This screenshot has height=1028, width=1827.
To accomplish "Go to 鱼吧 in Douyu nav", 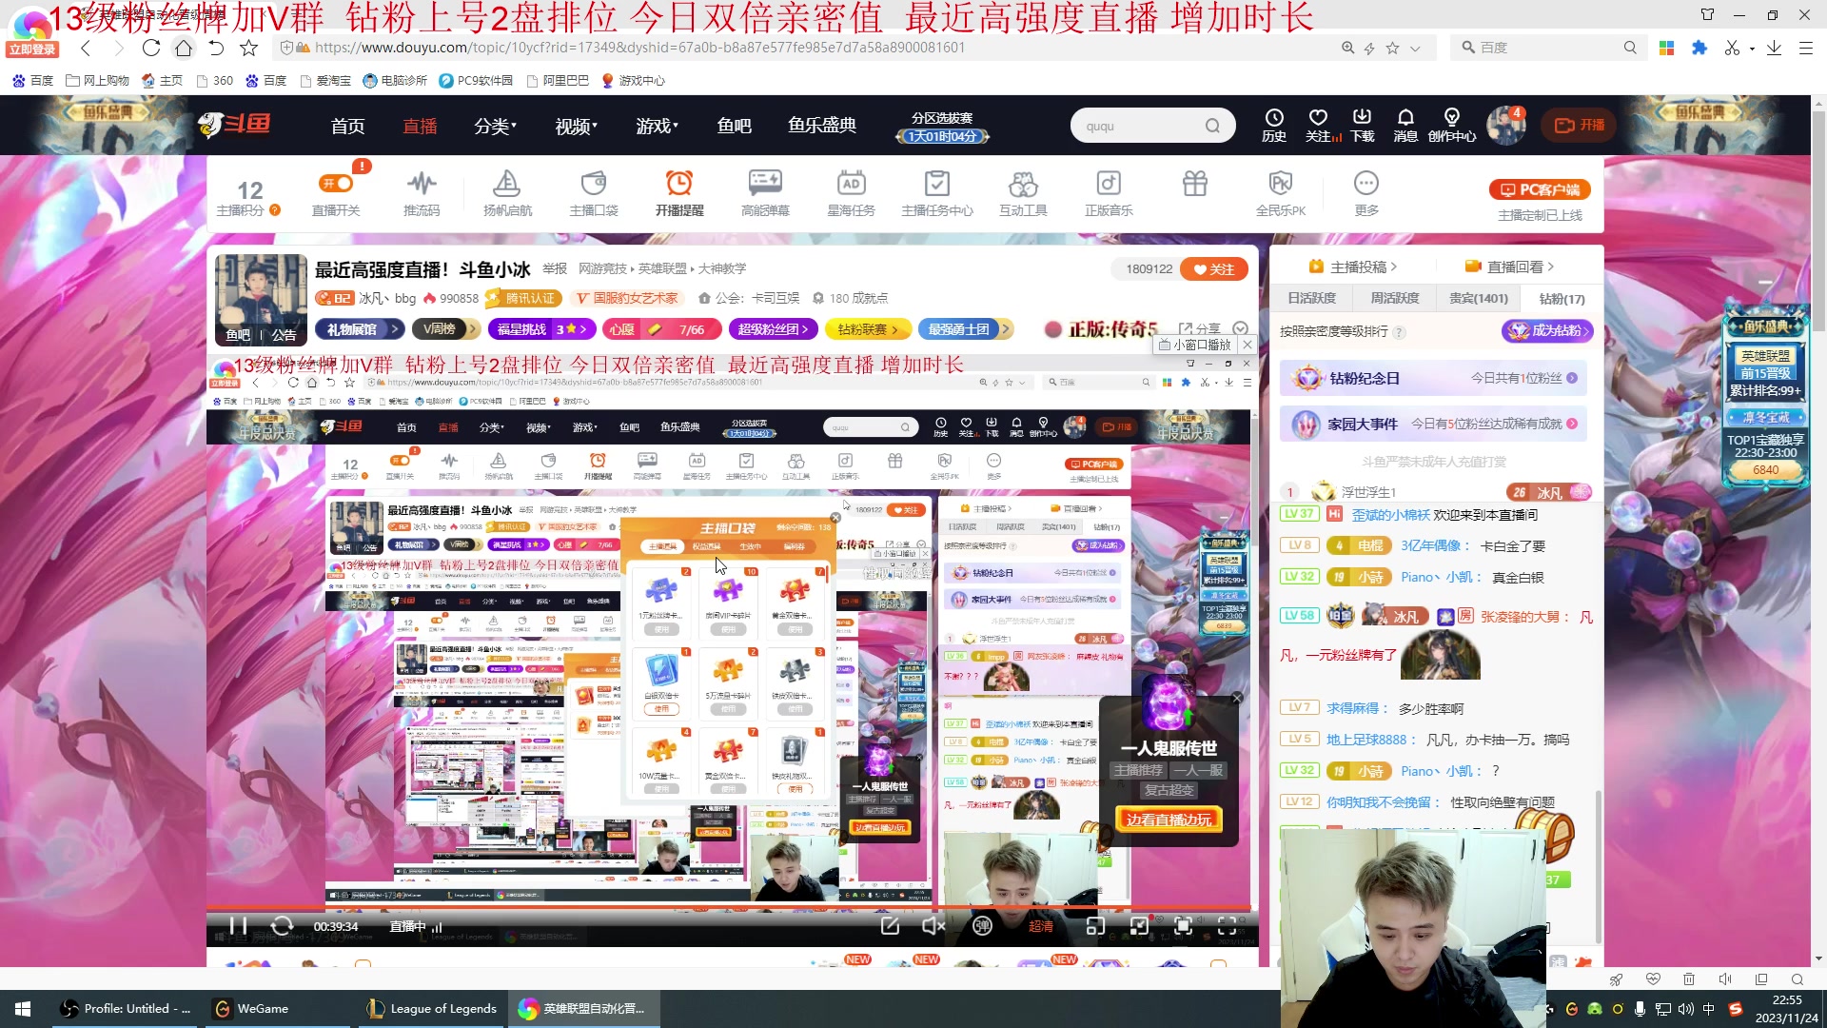I will (x=734, y=126).
